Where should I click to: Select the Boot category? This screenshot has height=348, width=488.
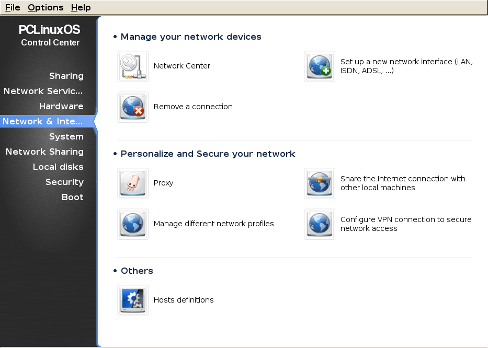[x=73, y=197]
